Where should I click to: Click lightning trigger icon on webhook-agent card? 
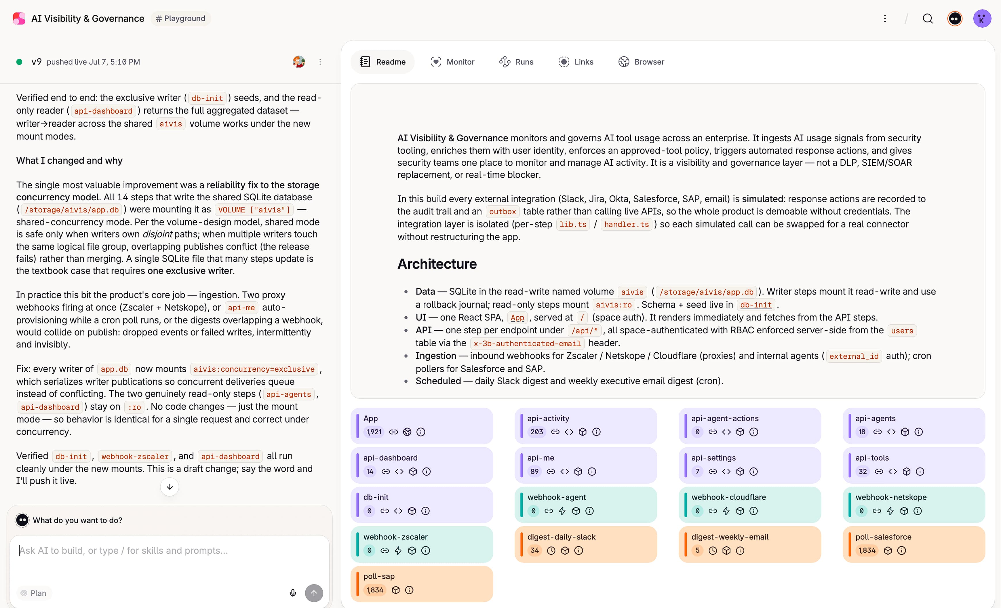(562, 511)
